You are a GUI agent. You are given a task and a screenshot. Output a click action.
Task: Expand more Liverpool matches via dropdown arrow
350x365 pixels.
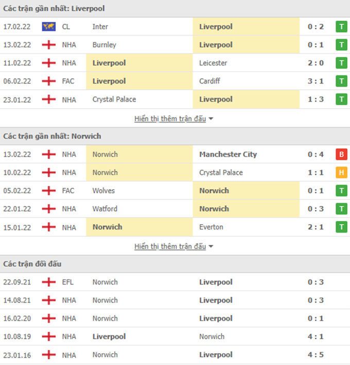pos(211,119)
